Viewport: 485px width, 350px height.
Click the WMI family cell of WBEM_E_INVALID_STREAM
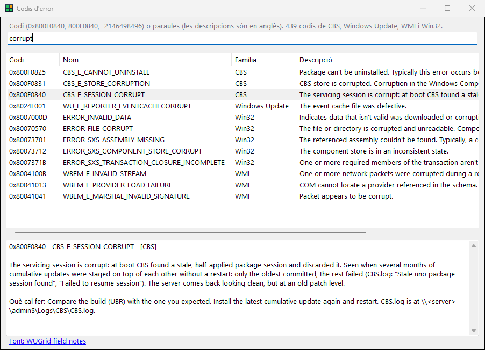(x=242, y=173)
